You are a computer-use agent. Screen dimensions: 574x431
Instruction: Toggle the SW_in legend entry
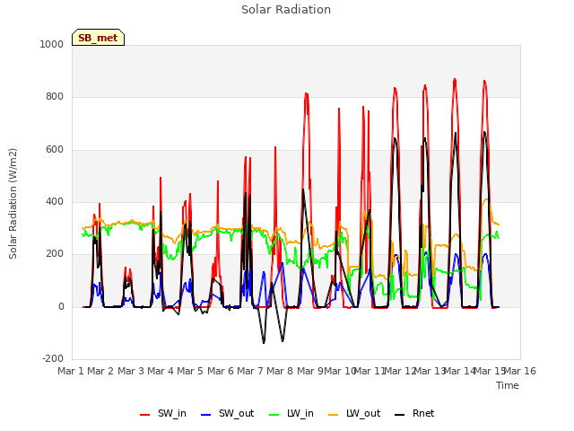(163, 413)
